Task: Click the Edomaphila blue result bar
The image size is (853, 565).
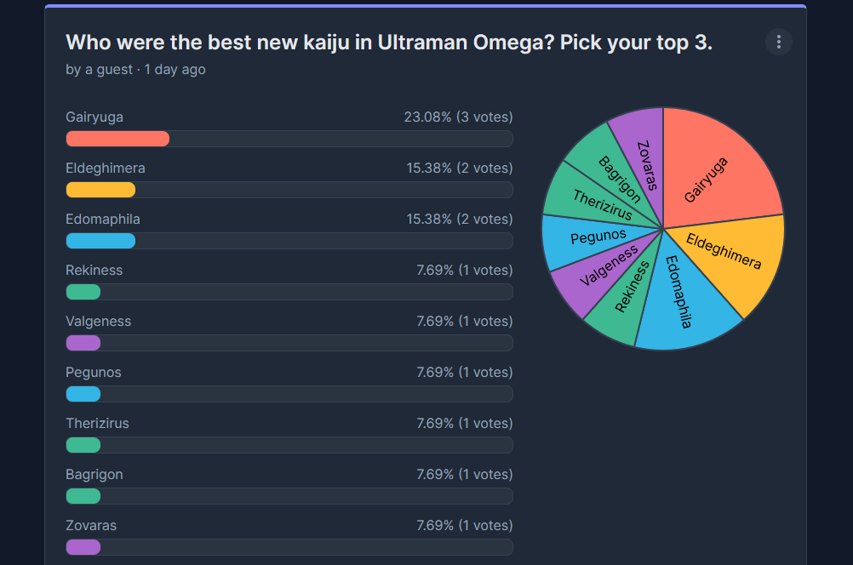Action: coord(100,241)
